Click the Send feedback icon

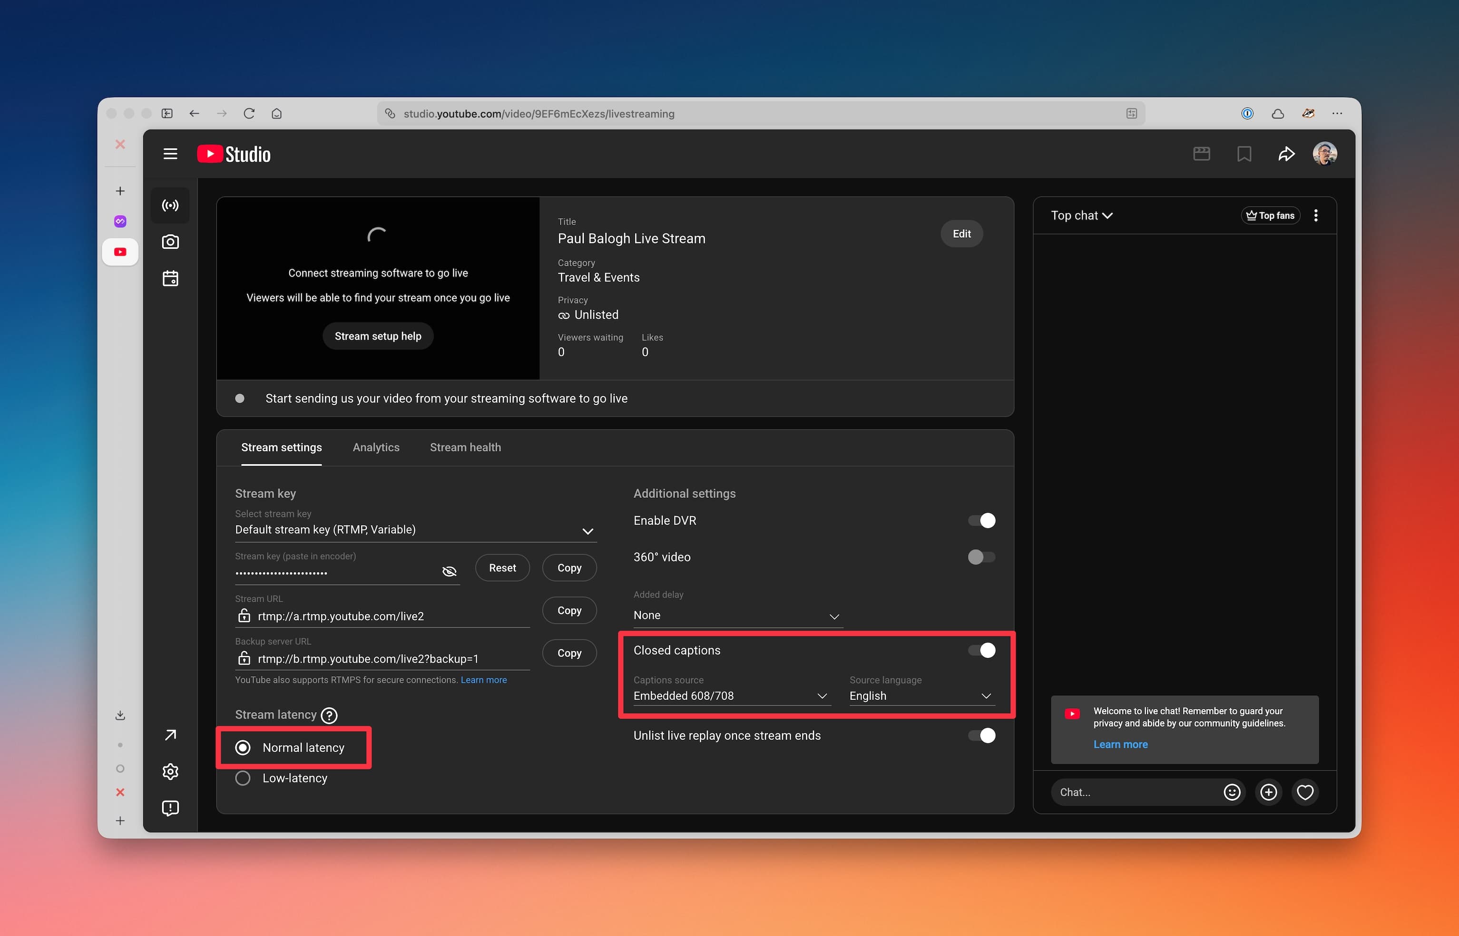[x=170, y=808]
